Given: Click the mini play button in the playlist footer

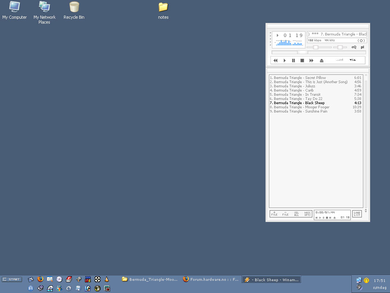Looking at the screenshot, I should (320, 218).
